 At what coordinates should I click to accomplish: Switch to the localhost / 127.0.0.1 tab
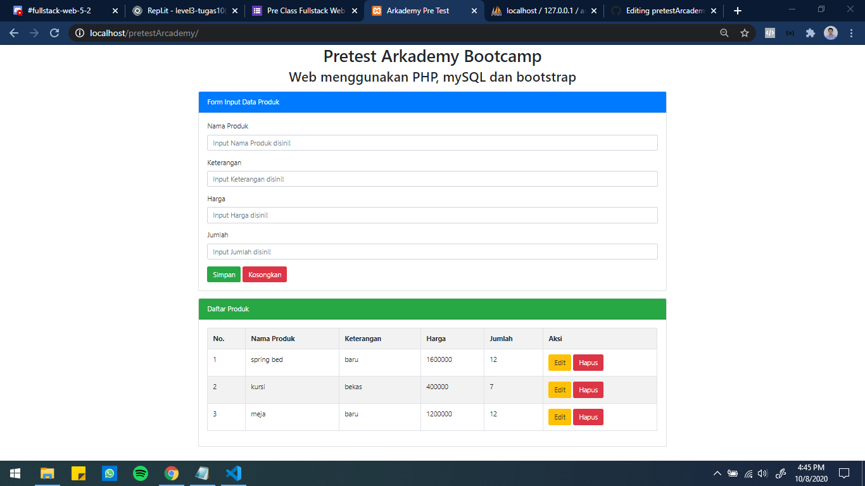tap(545, 11)
